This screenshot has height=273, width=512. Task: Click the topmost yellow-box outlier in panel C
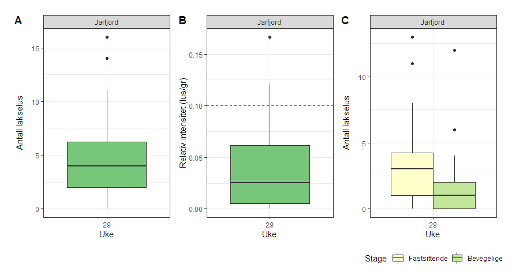pos(412,37)
